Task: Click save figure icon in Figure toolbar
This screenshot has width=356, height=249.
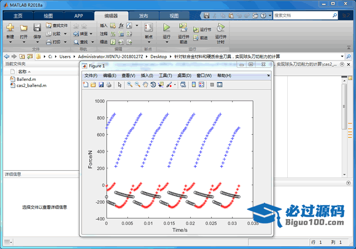Action: coord(101,85)
